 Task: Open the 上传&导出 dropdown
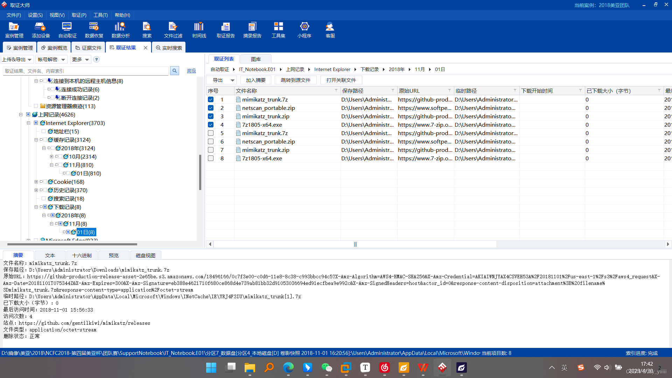(x=17, y=59)
